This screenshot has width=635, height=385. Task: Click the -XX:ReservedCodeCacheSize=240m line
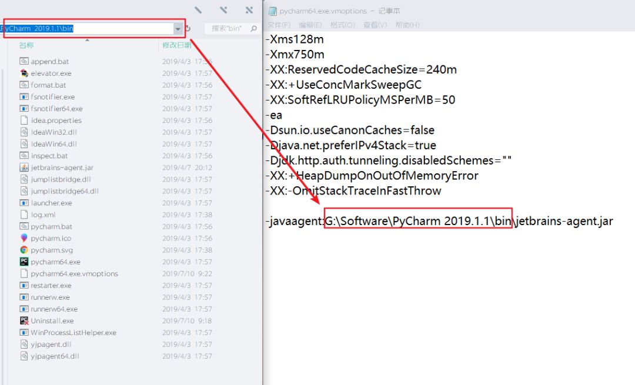361,69
